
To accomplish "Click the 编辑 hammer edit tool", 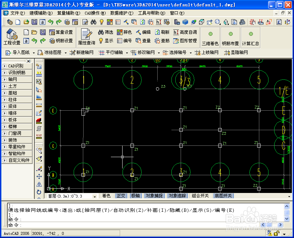I will coord(143,32).
